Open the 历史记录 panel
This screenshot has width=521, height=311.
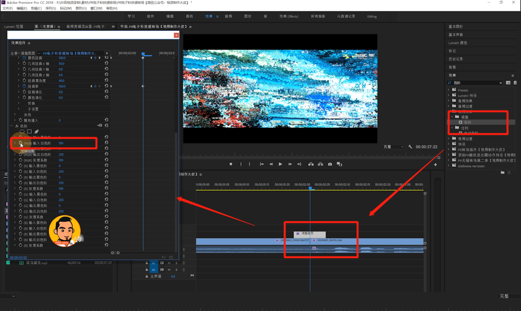tap(455, 59)
